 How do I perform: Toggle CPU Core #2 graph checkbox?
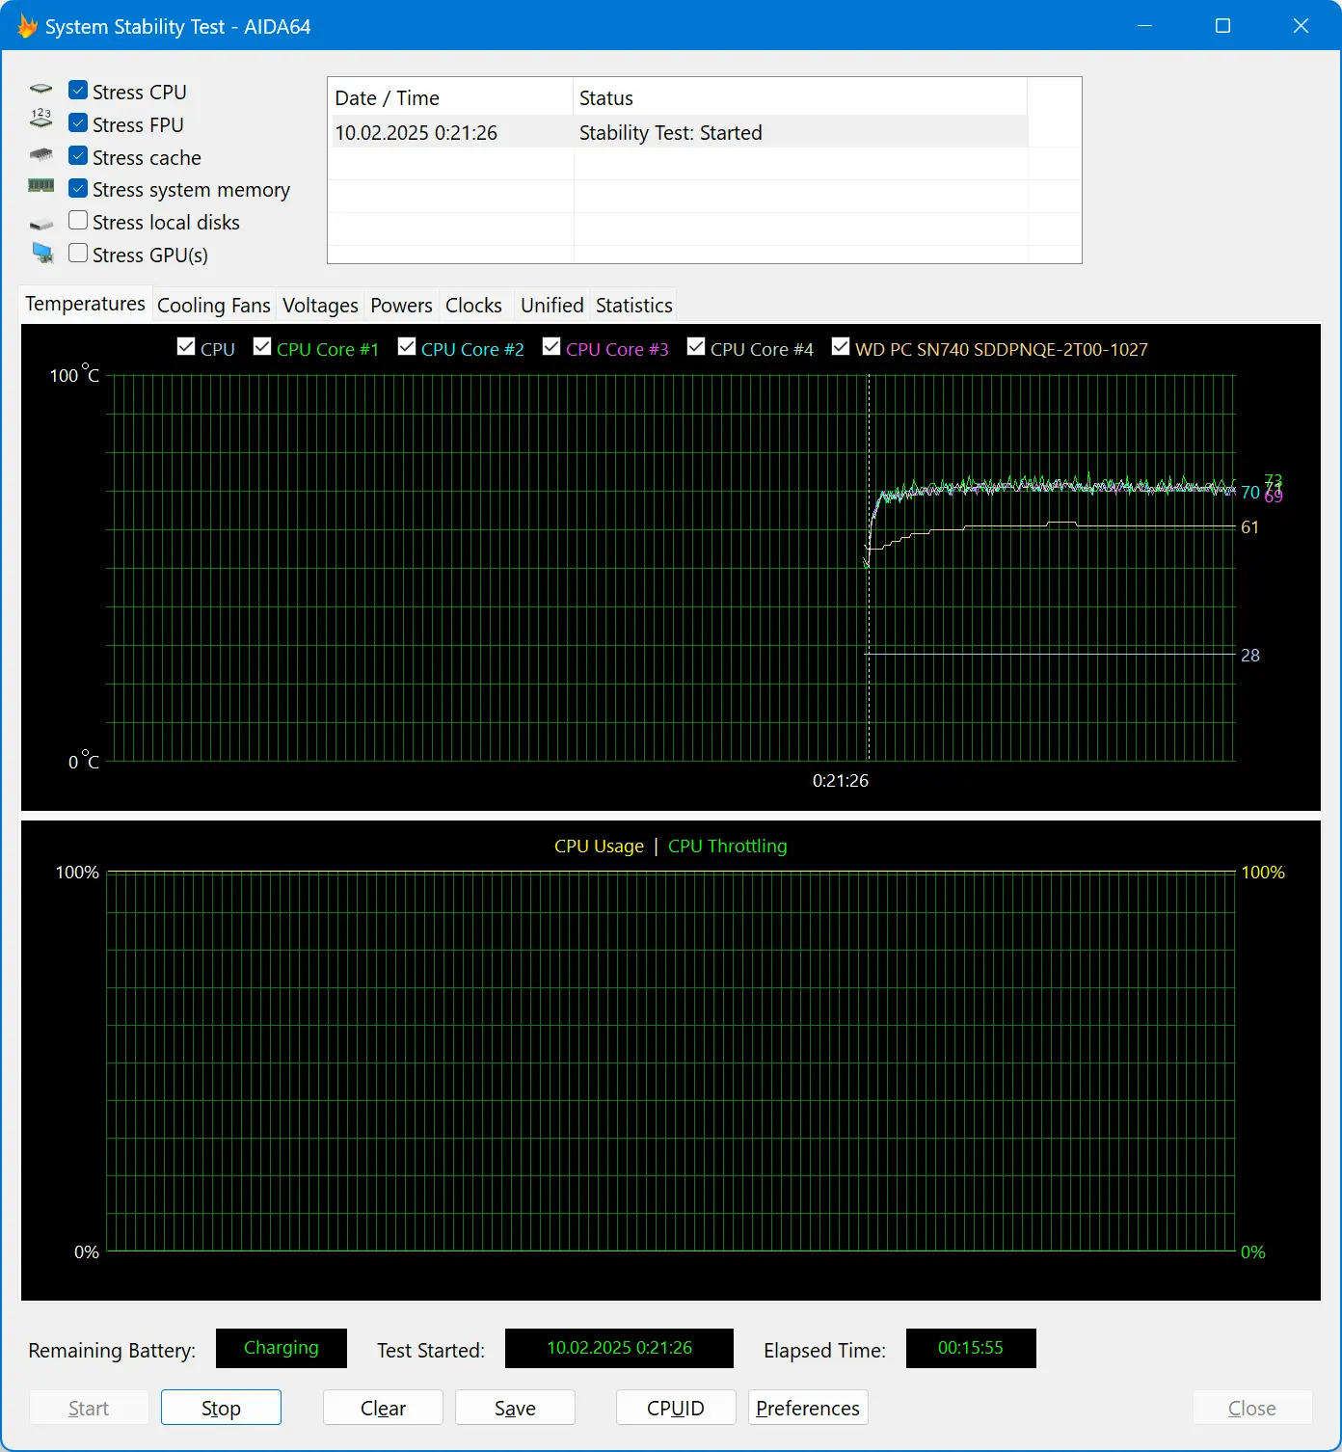[407, 347]
